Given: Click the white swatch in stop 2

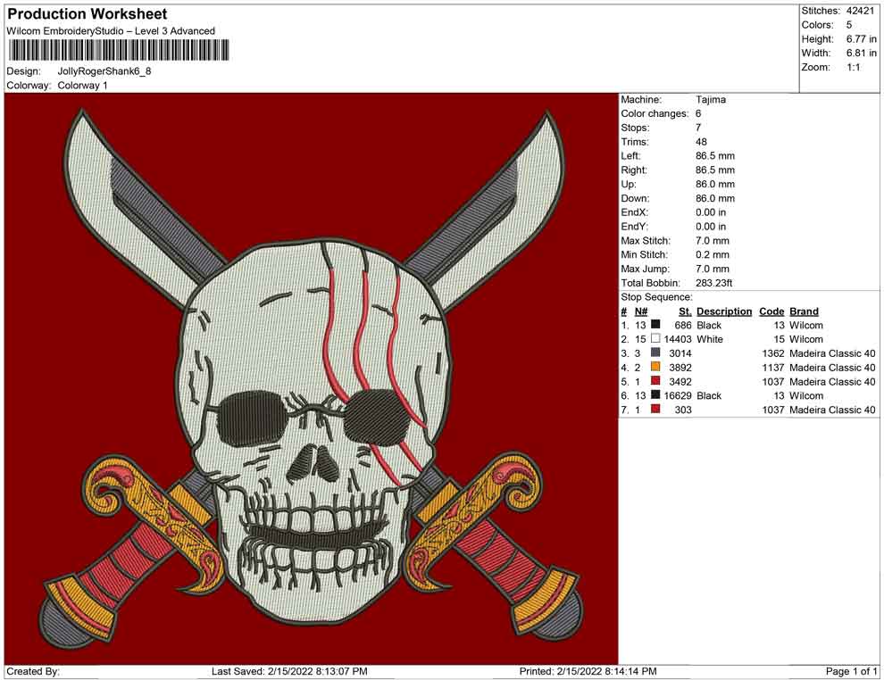Looking at the screenshot, I should click(655, 338).
